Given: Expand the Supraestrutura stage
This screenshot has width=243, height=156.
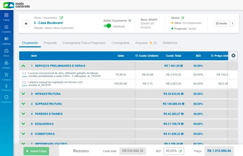Looking at the screenshot, I should click(23, 104).
